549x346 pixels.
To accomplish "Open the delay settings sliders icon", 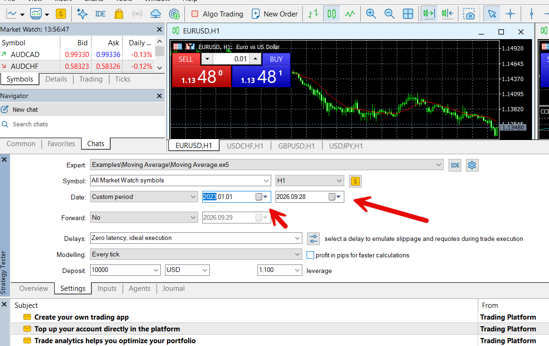I will 313,239.
